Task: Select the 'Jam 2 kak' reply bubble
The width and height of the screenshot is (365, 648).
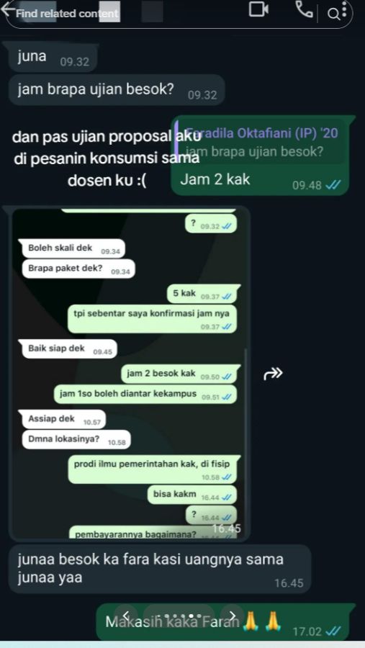Action: click(x=260, y=155)
